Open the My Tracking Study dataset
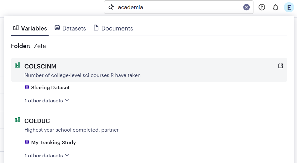297x163 pixels. click(54, 142)
